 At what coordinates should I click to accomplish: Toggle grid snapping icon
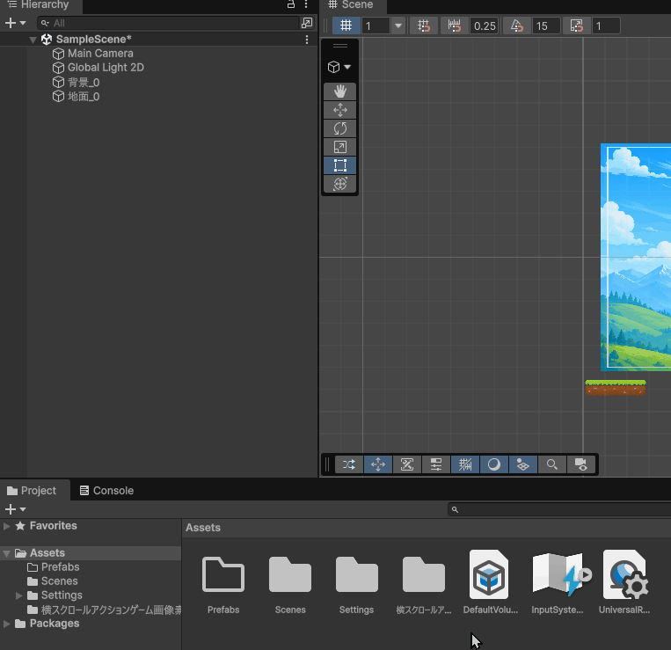423,26
